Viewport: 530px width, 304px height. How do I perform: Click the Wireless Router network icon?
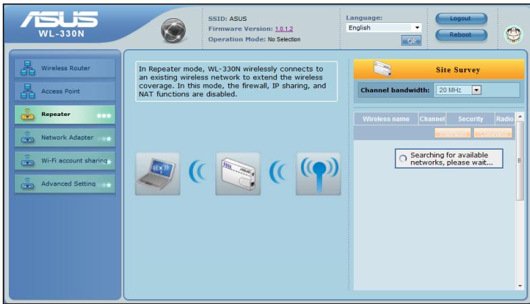coord(28,68)
